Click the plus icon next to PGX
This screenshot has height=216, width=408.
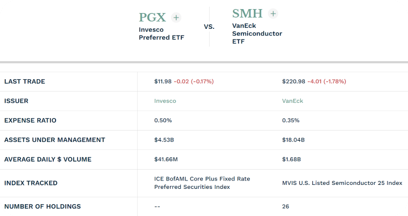tap(176, 18)
